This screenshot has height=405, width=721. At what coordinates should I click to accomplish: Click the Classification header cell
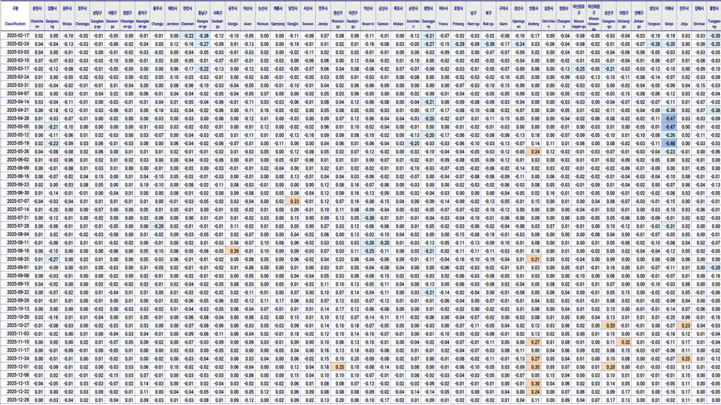15,24
